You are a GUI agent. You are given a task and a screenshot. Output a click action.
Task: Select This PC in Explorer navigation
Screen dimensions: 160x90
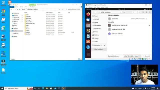[x=15, y=31]
